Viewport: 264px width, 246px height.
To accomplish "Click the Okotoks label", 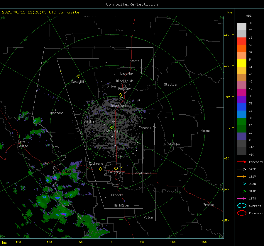I will coord(117,195).
